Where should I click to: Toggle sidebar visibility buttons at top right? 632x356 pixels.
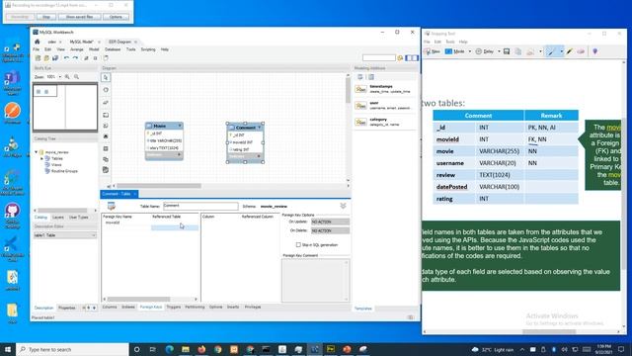(412, 58)
